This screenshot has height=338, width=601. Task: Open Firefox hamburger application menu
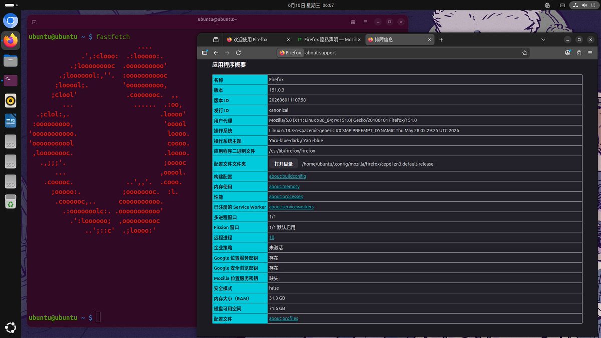[x=590, y=53]
